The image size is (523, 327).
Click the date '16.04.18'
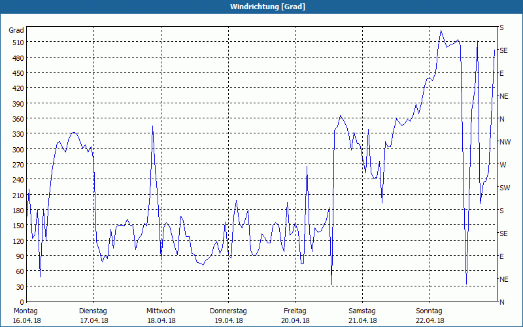pos(27,320)
